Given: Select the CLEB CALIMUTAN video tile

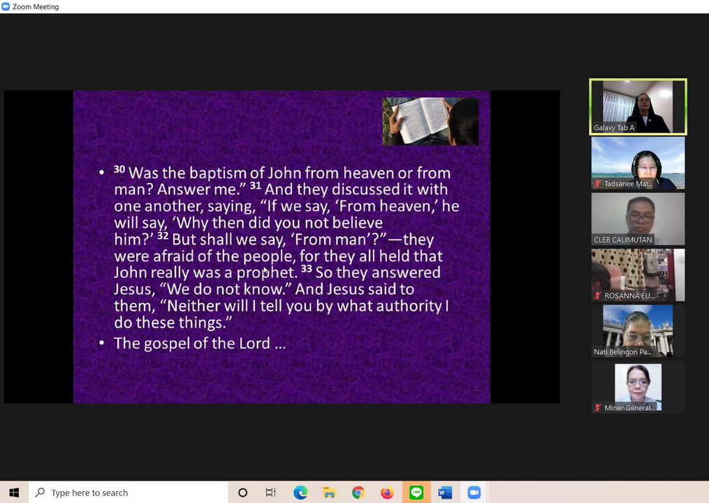Looking at the screenshot, I should pos(638,218).
